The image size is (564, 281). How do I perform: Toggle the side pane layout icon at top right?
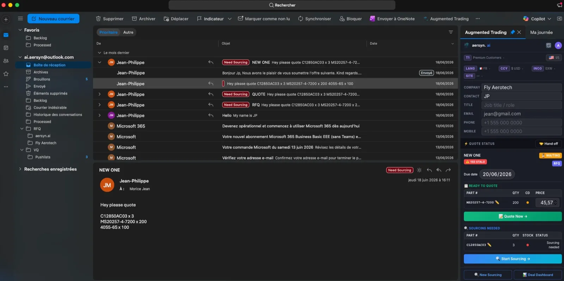tap(559, 19)
